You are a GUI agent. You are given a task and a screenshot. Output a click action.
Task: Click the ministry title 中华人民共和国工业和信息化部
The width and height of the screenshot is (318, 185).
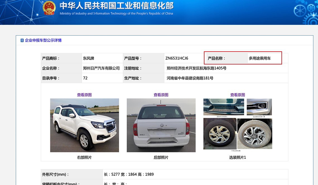[117, 6]
